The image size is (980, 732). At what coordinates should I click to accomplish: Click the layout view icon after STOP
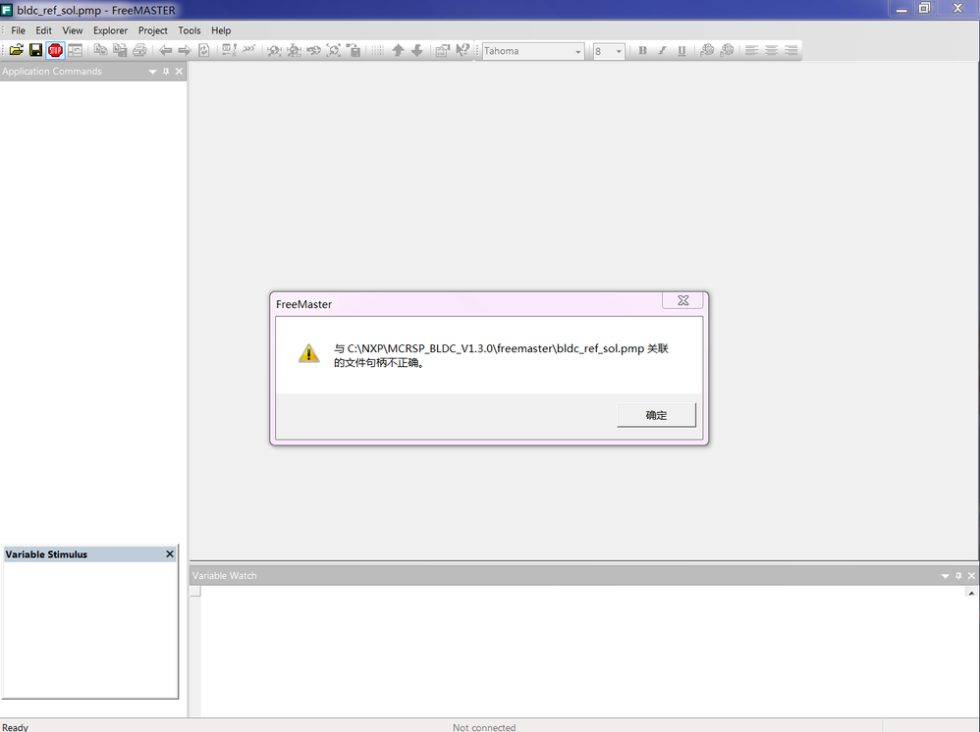coord(75,51)
